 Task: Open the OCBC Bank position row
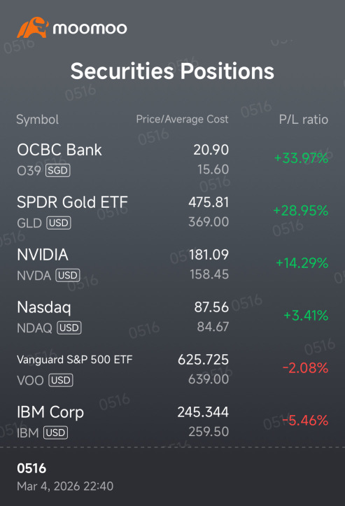172,160
